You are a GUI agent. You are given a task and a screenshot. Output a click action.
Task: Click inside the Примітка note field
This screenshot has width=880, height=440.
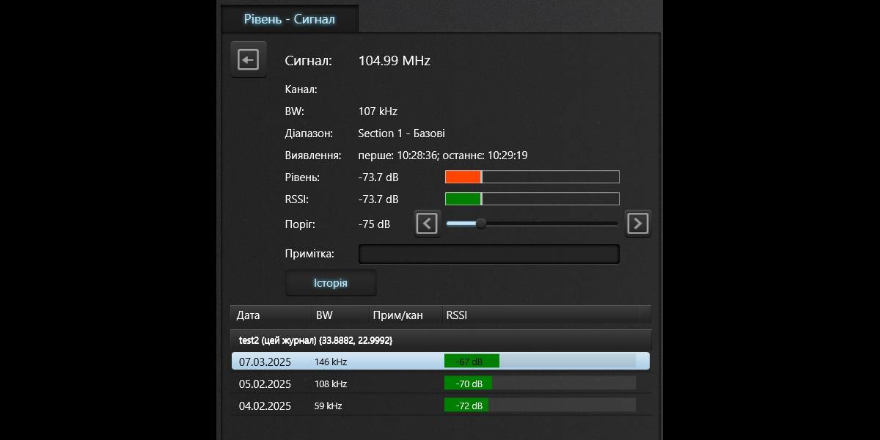coord(488,254)
